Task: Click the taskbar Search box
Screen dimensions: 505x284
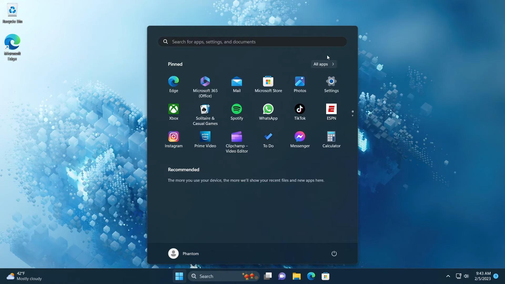Action: point(224,276)
